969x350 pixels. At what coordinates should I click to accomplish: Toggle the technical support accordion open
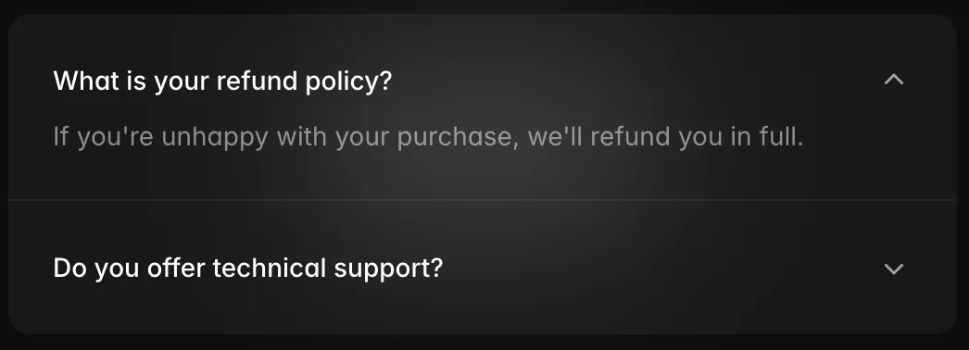point(482,269)
